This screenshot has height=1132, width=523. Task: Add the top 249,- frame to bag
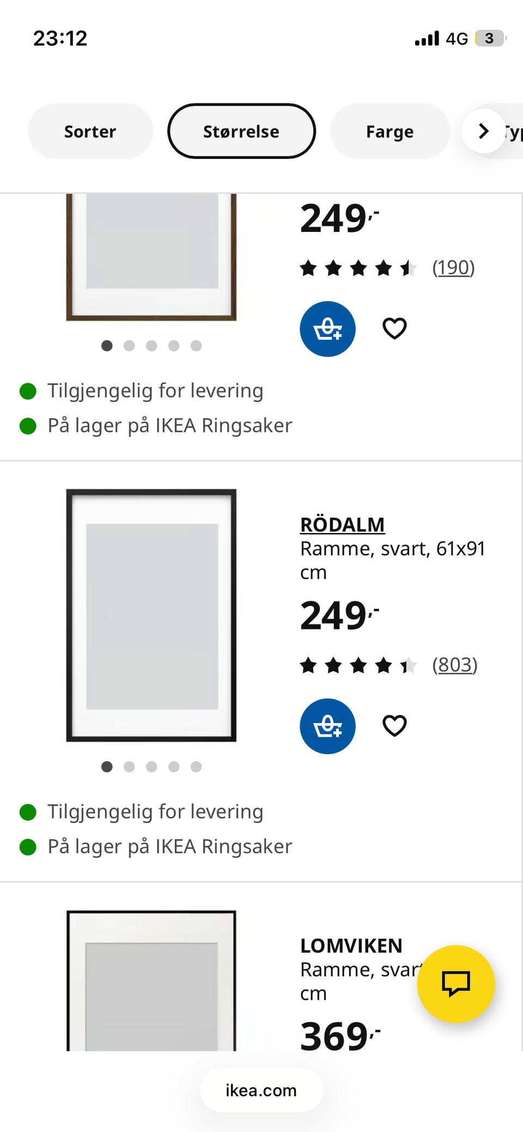click(327, 329)
